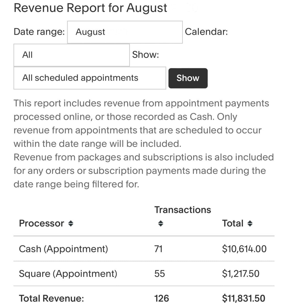
Task: Click the sort arrows beside Total
Action: pyautogui.click(x=250, y=224)
